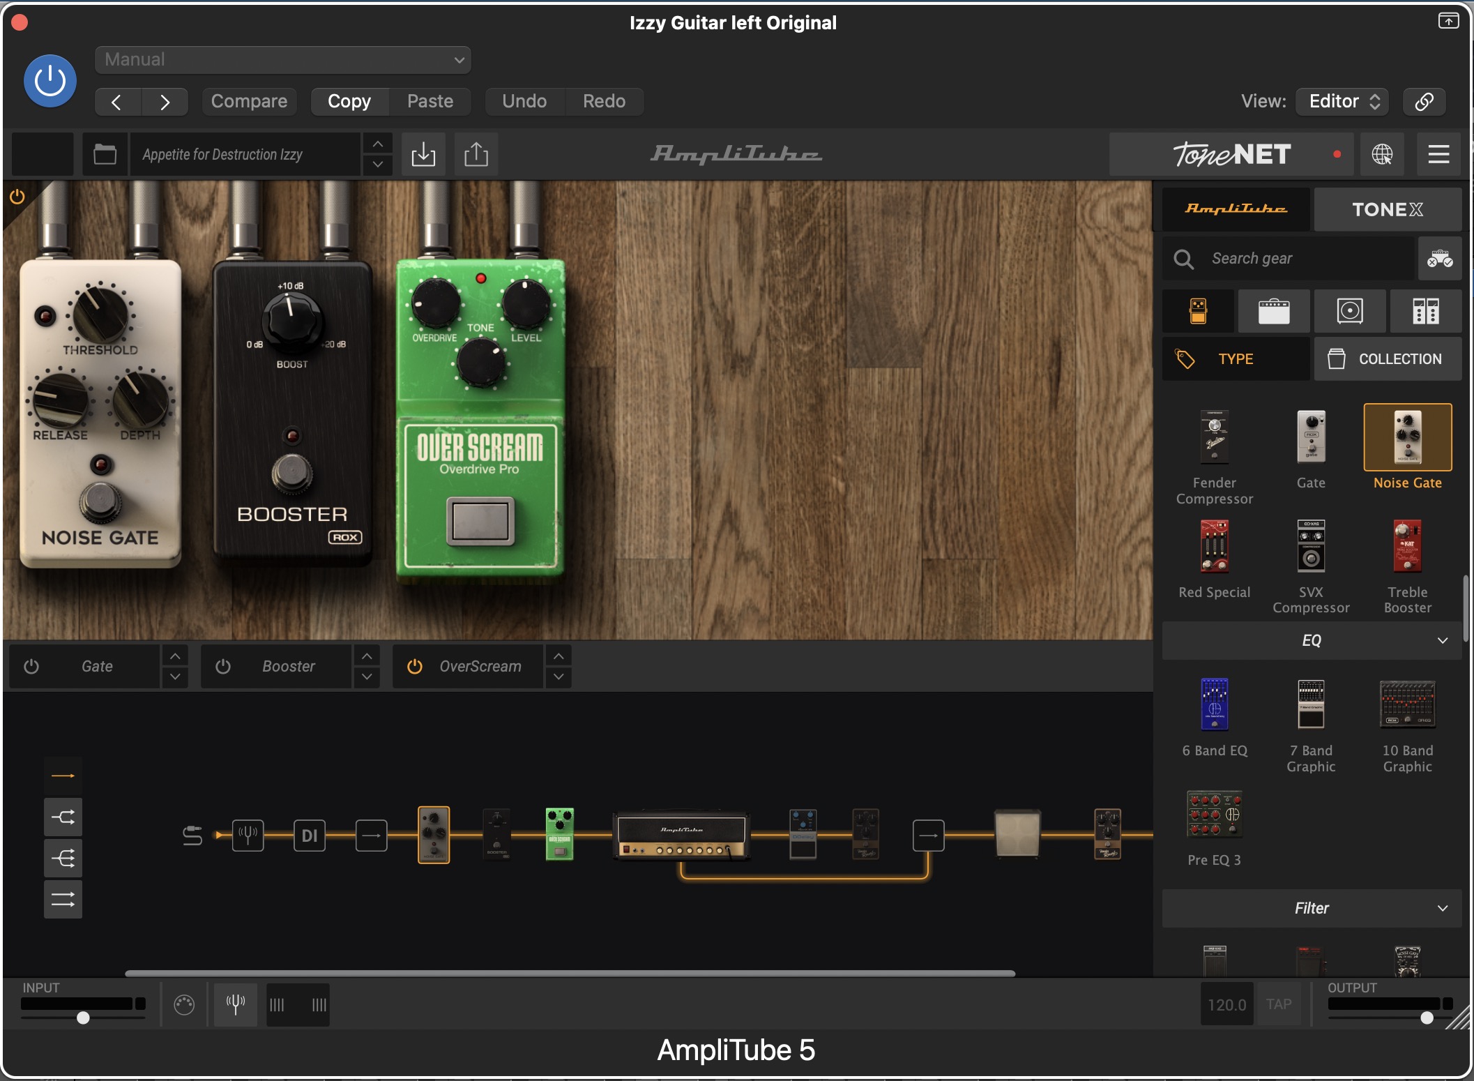
Task: Select the rack effects category icon
Action: coord(1425,311)
